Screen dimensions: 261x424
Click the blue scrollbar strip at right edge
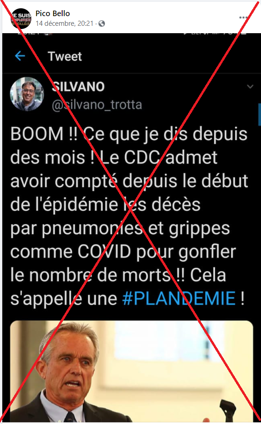tap(260, 114)
